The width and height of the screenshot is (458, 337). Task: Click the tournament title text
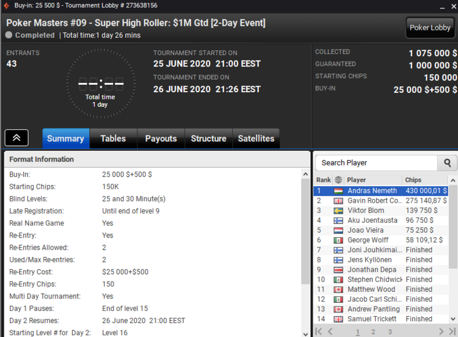pos(136,23)
